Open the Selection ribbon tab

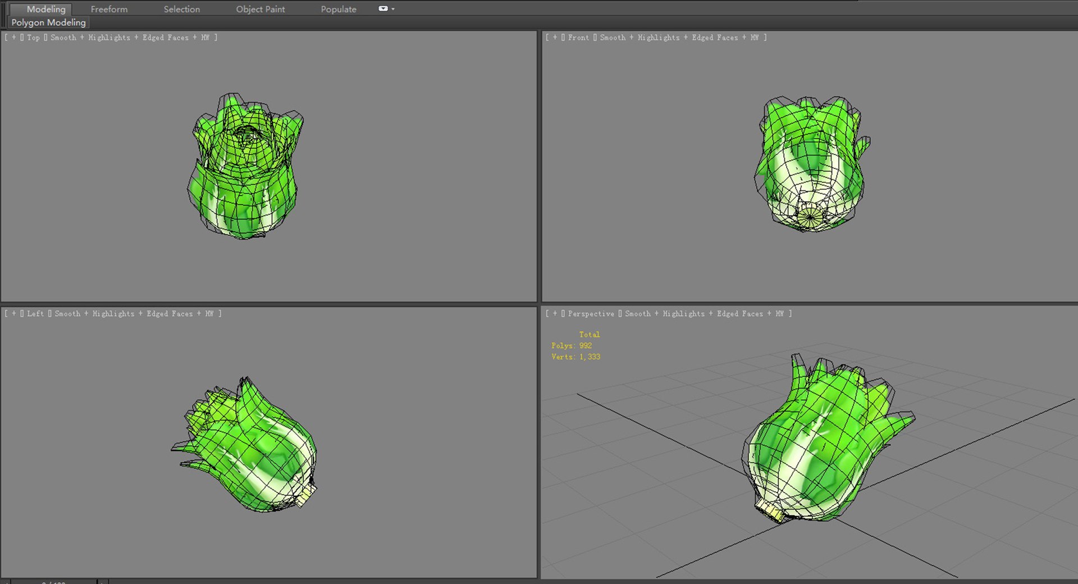(181, 9)
